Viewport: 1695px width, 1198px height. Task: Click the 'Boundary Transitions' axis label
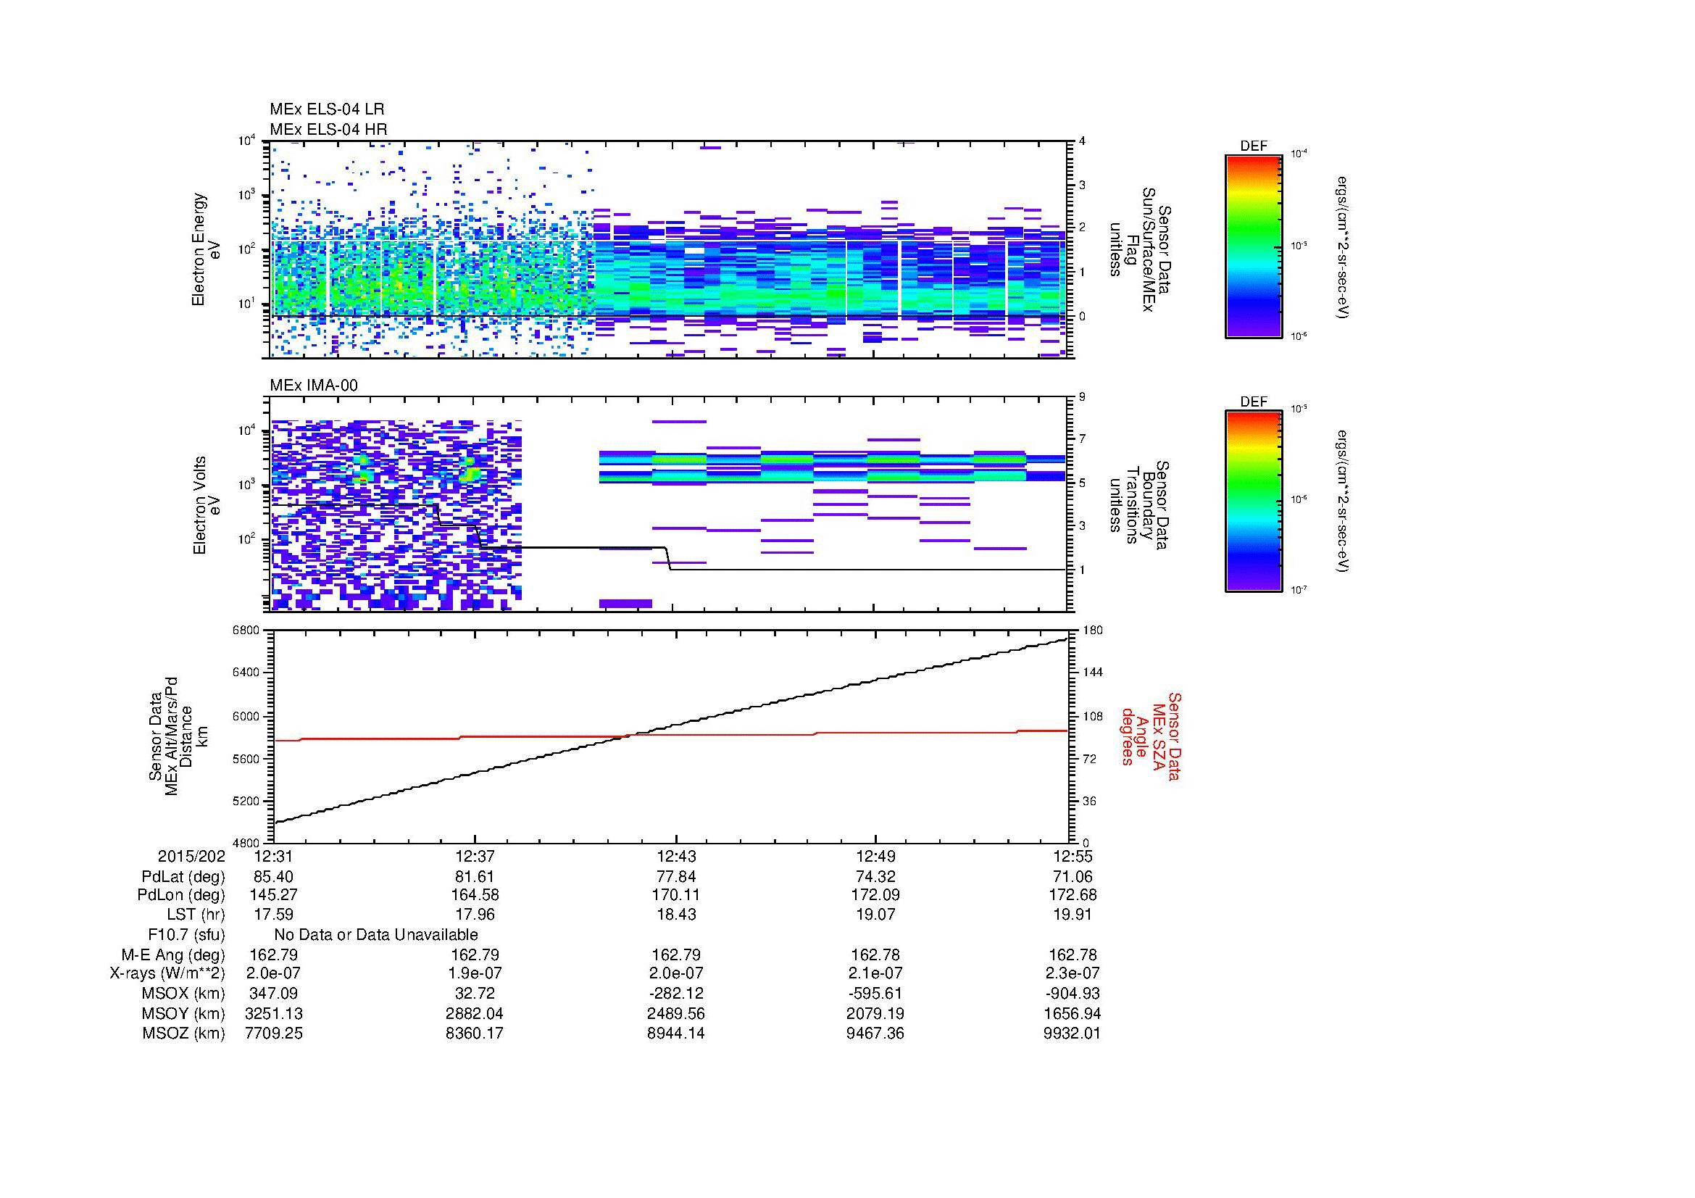click(1140, 504)
